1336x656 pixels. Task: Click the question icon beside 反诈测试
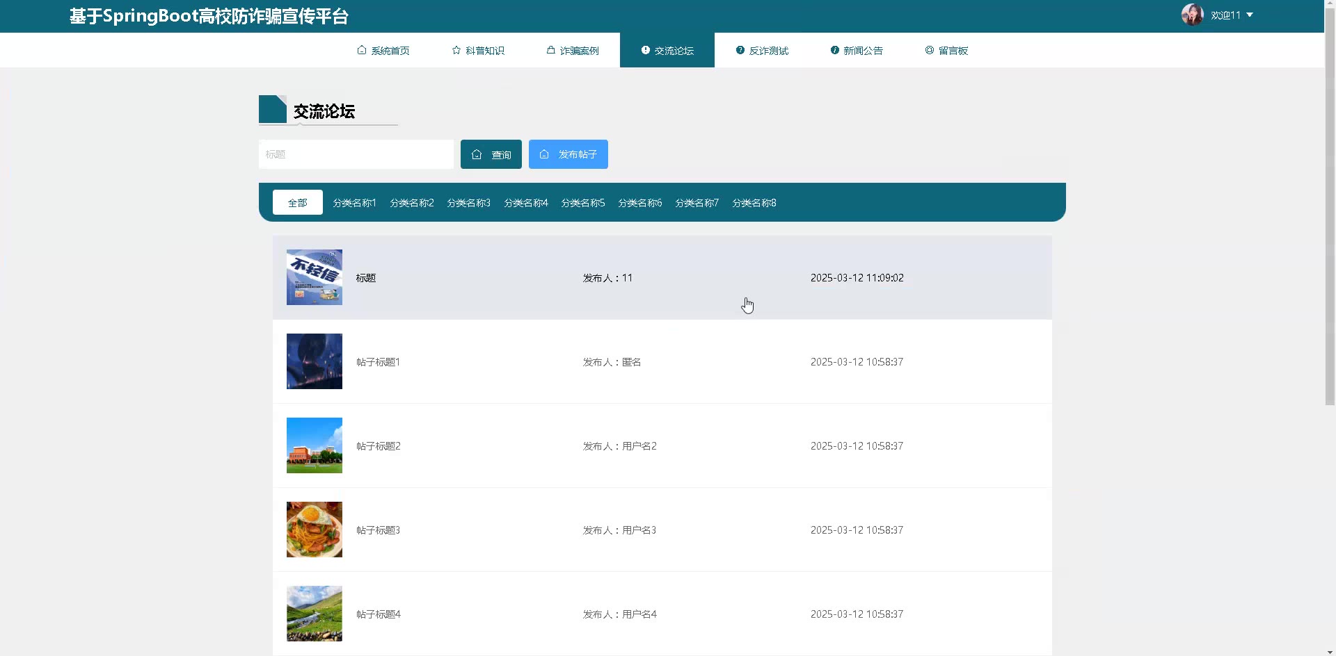tap(740, 50)
